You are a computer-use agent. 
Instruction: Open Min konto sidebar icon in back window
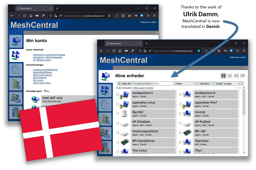click(x=16, y=55)
